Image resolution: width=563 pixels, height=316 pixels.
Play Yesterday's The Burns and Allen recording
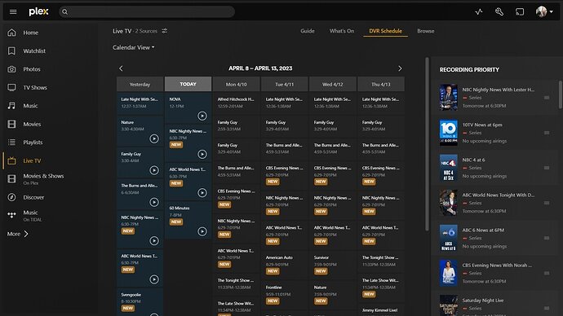[x=154, y=202]
